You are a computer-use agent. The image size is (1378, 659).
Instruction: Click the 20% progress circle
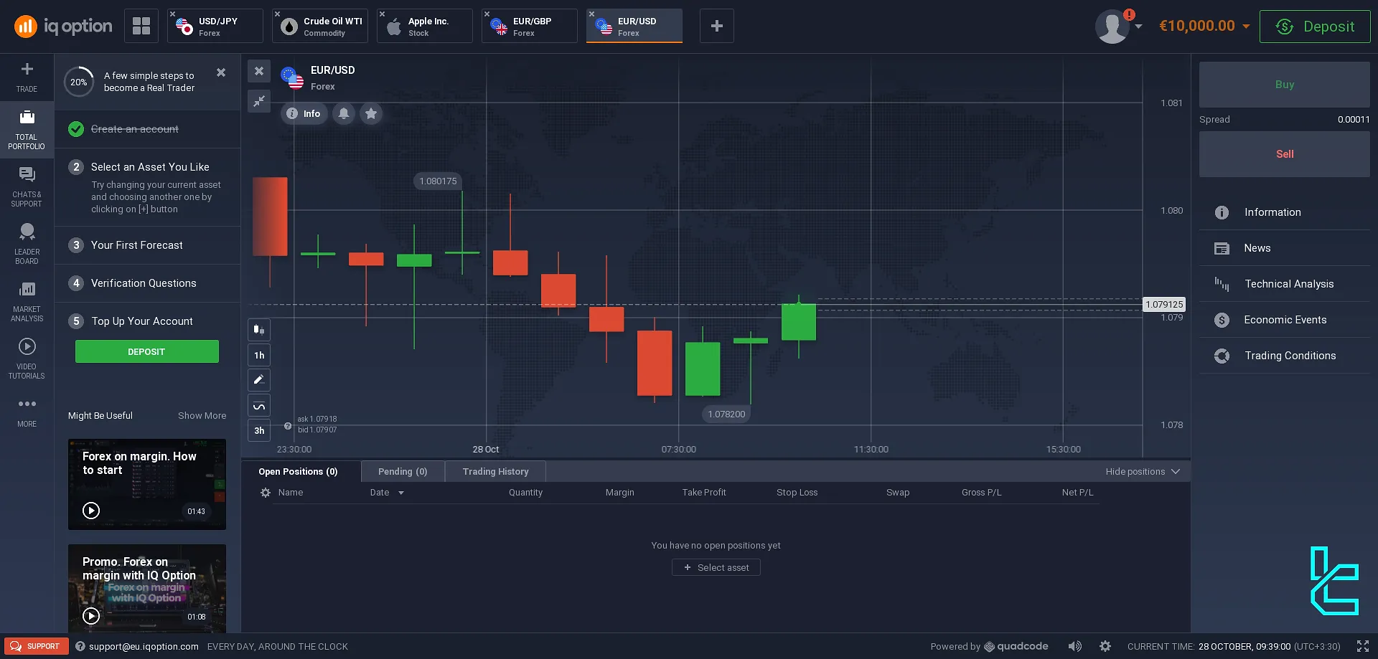click(x=79, y=82)
